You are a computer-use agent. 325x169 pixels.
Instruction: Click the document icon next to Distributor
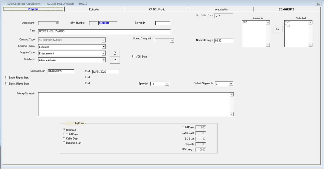tap(115, 60)
